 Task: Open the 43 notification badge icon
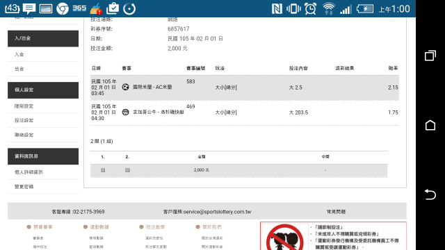(x=13, y=8)
